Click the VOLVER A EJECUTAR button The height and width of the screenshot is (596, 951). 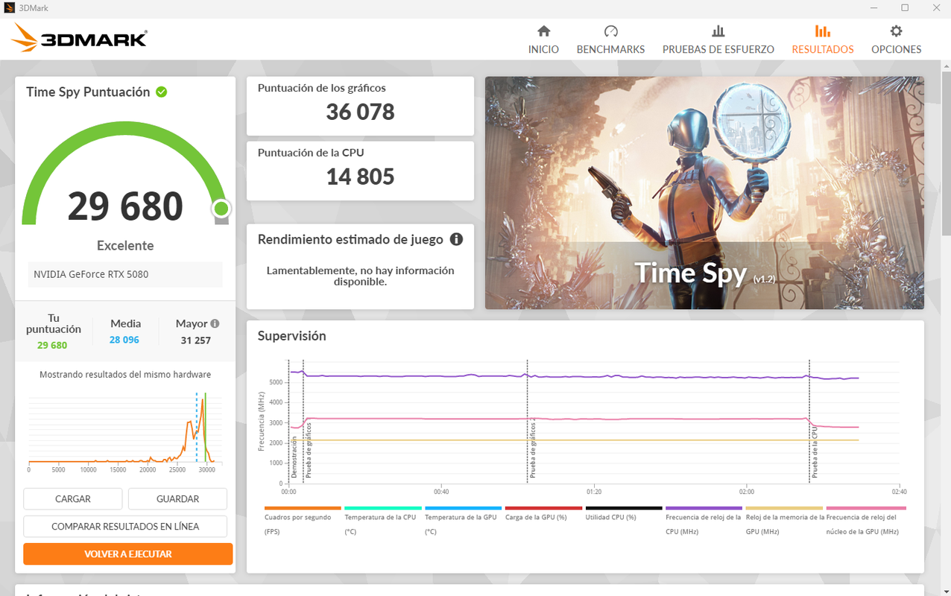(x=127, y=554)
